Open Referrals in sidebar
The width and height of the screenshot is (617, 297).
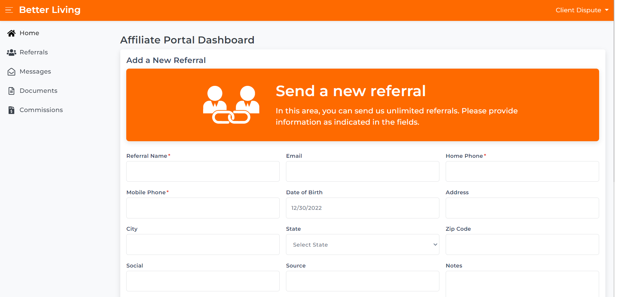34,52
